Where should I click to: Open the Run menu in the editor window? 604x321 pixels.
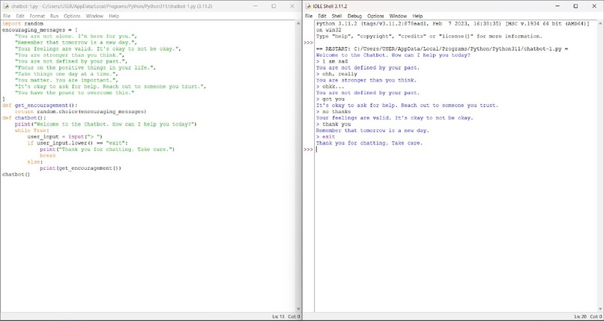coord(54,16)
